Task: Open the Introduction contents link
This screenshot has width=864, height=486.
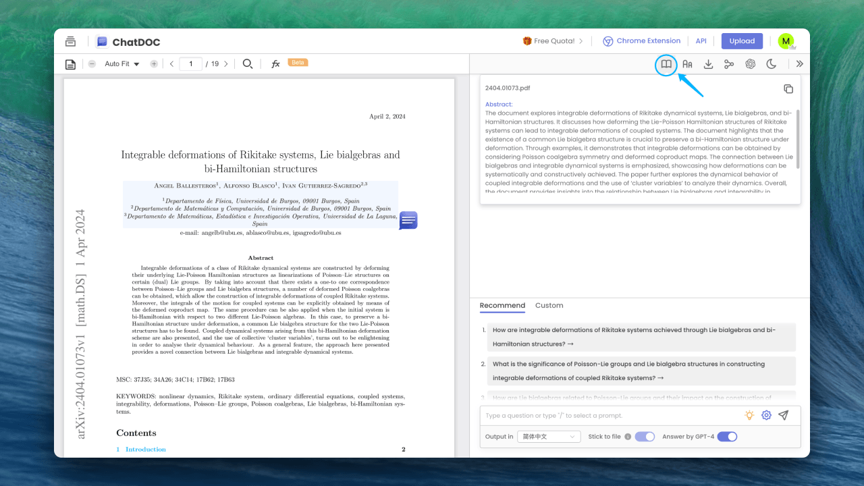Action: pos(141,450)
